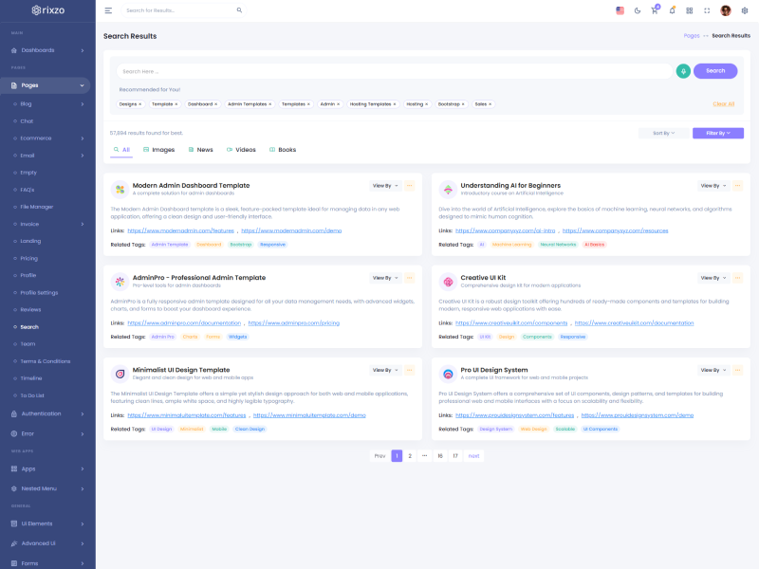Switch to the Images results tab
759x569 pixels.
[x=158, y=150]
